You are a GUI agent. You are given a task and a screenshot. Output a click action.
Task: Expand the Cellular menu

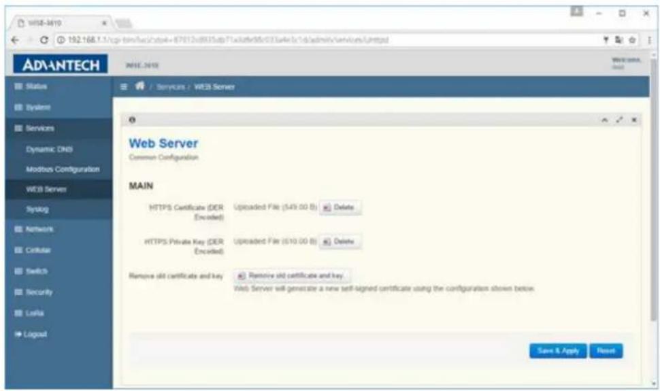coord(59,250)
